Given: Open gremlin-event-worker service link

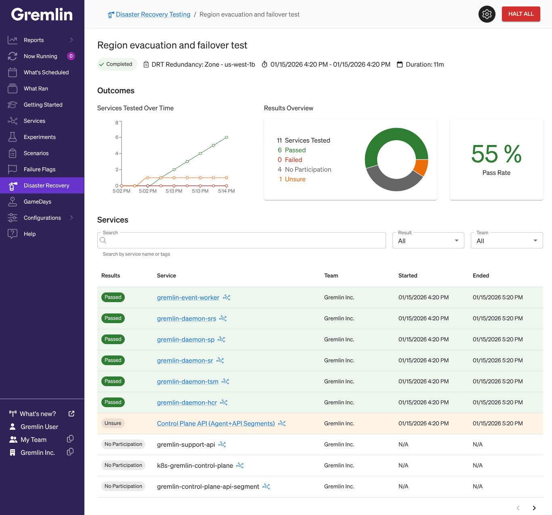Looking at the screenshot, I should click(188, 297).
